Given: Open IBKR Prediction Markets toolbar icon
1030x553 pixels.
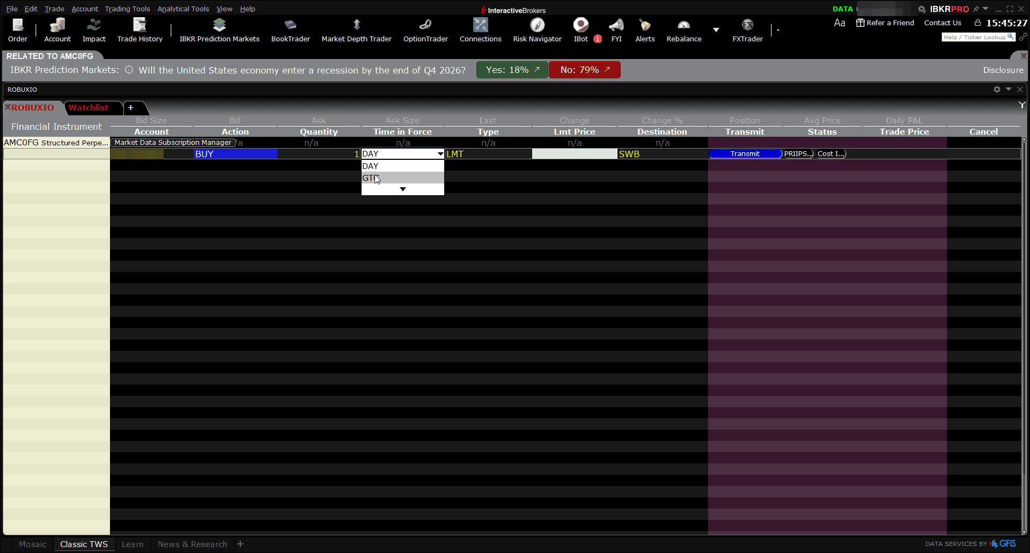Looking at the screenshot, I should [219, 30].
